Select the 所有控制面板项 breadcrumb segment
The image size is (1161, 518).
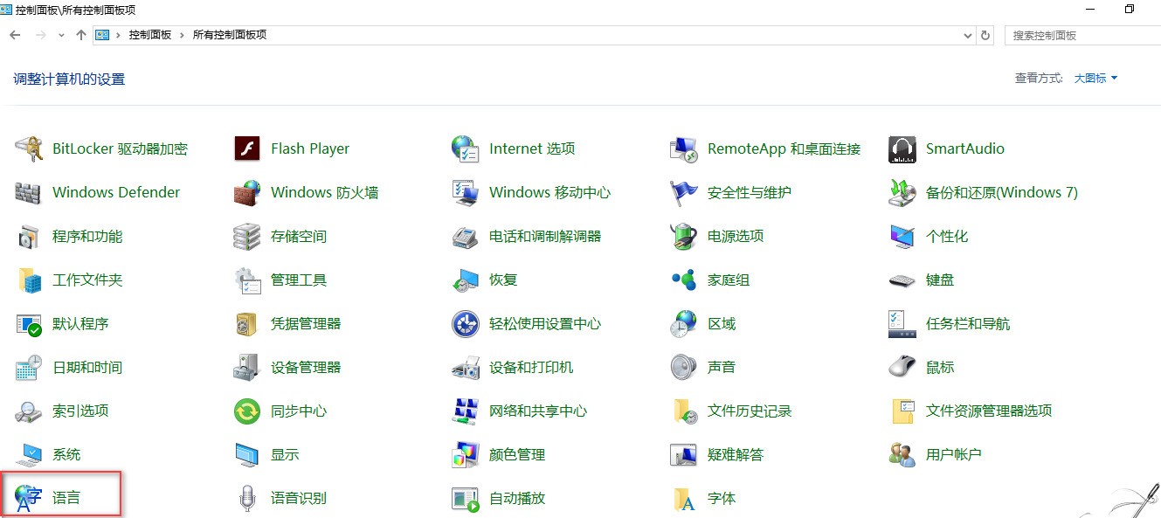[x=230, y=35]
